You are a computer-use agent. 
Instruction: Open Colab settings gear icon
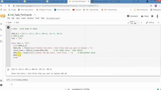point(152,16)
